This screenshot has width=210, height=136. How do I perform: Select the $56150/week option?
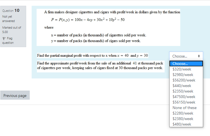[x=186, y=102]
